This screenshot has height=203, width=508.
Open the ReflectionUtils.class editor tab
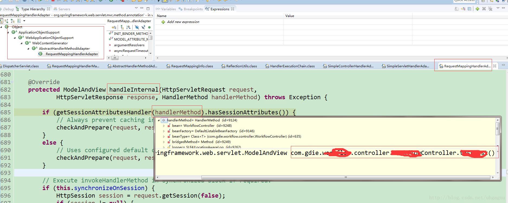(x=239, y=66)
